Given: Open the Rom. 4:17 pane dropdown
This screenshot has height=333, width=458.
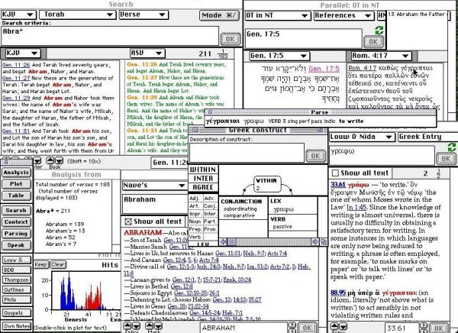Looking at the screenshot, I should (381, 56).
